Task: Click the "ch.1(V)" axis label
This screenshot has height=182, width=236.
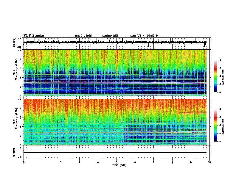Action: pyautogui.click(x=14, y=42)
